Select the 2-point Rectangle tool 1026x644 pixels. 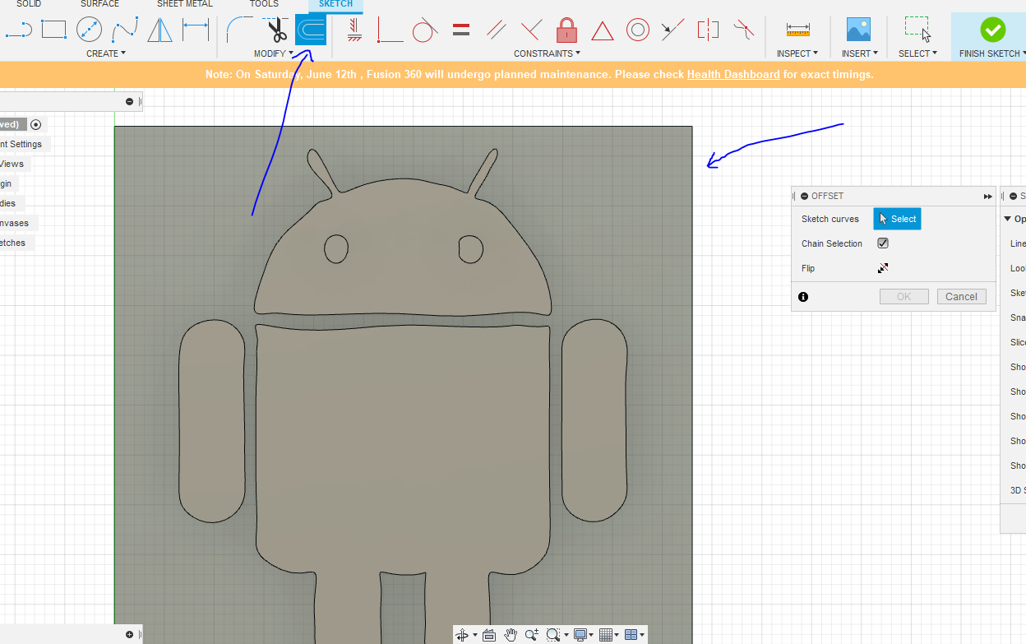coord(53,30)
